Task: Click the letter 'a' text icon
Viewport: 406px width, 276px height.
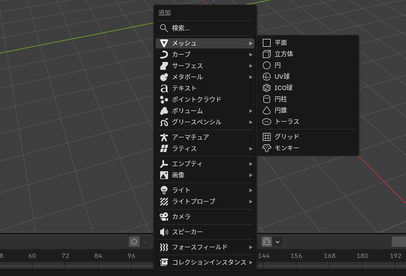Action: (x=164, y=88)
